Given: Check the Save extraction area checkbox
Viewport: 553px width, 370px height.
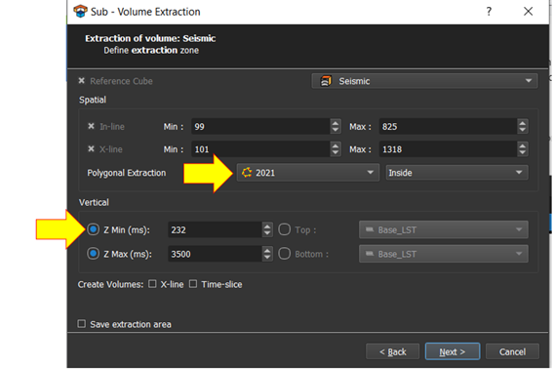Looking at the screenshot, I should coord(82,324).
